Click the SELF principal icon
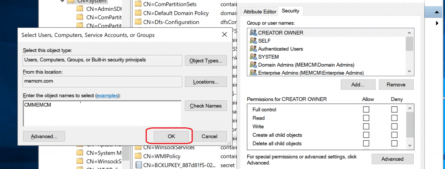The width and height of the screenshot is (445, 169). pos(253,40)
